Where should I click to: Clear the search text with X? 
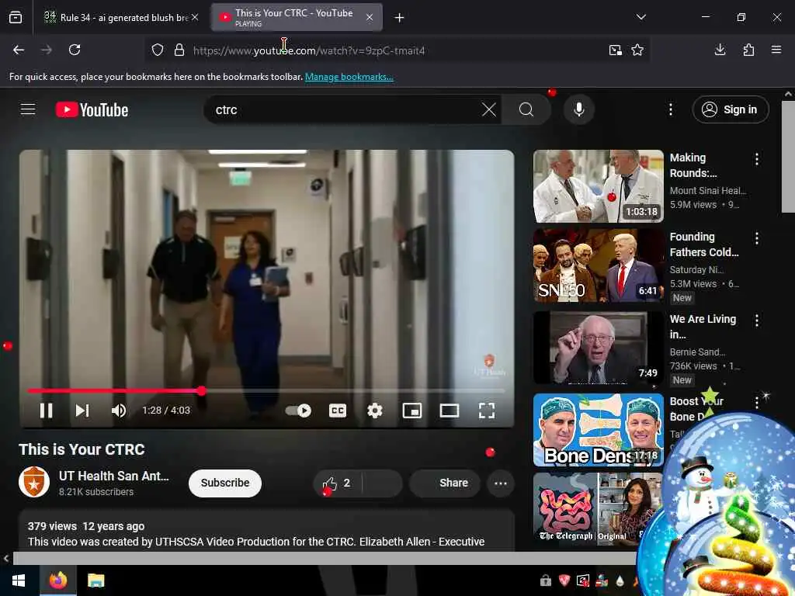pos(489,109)
